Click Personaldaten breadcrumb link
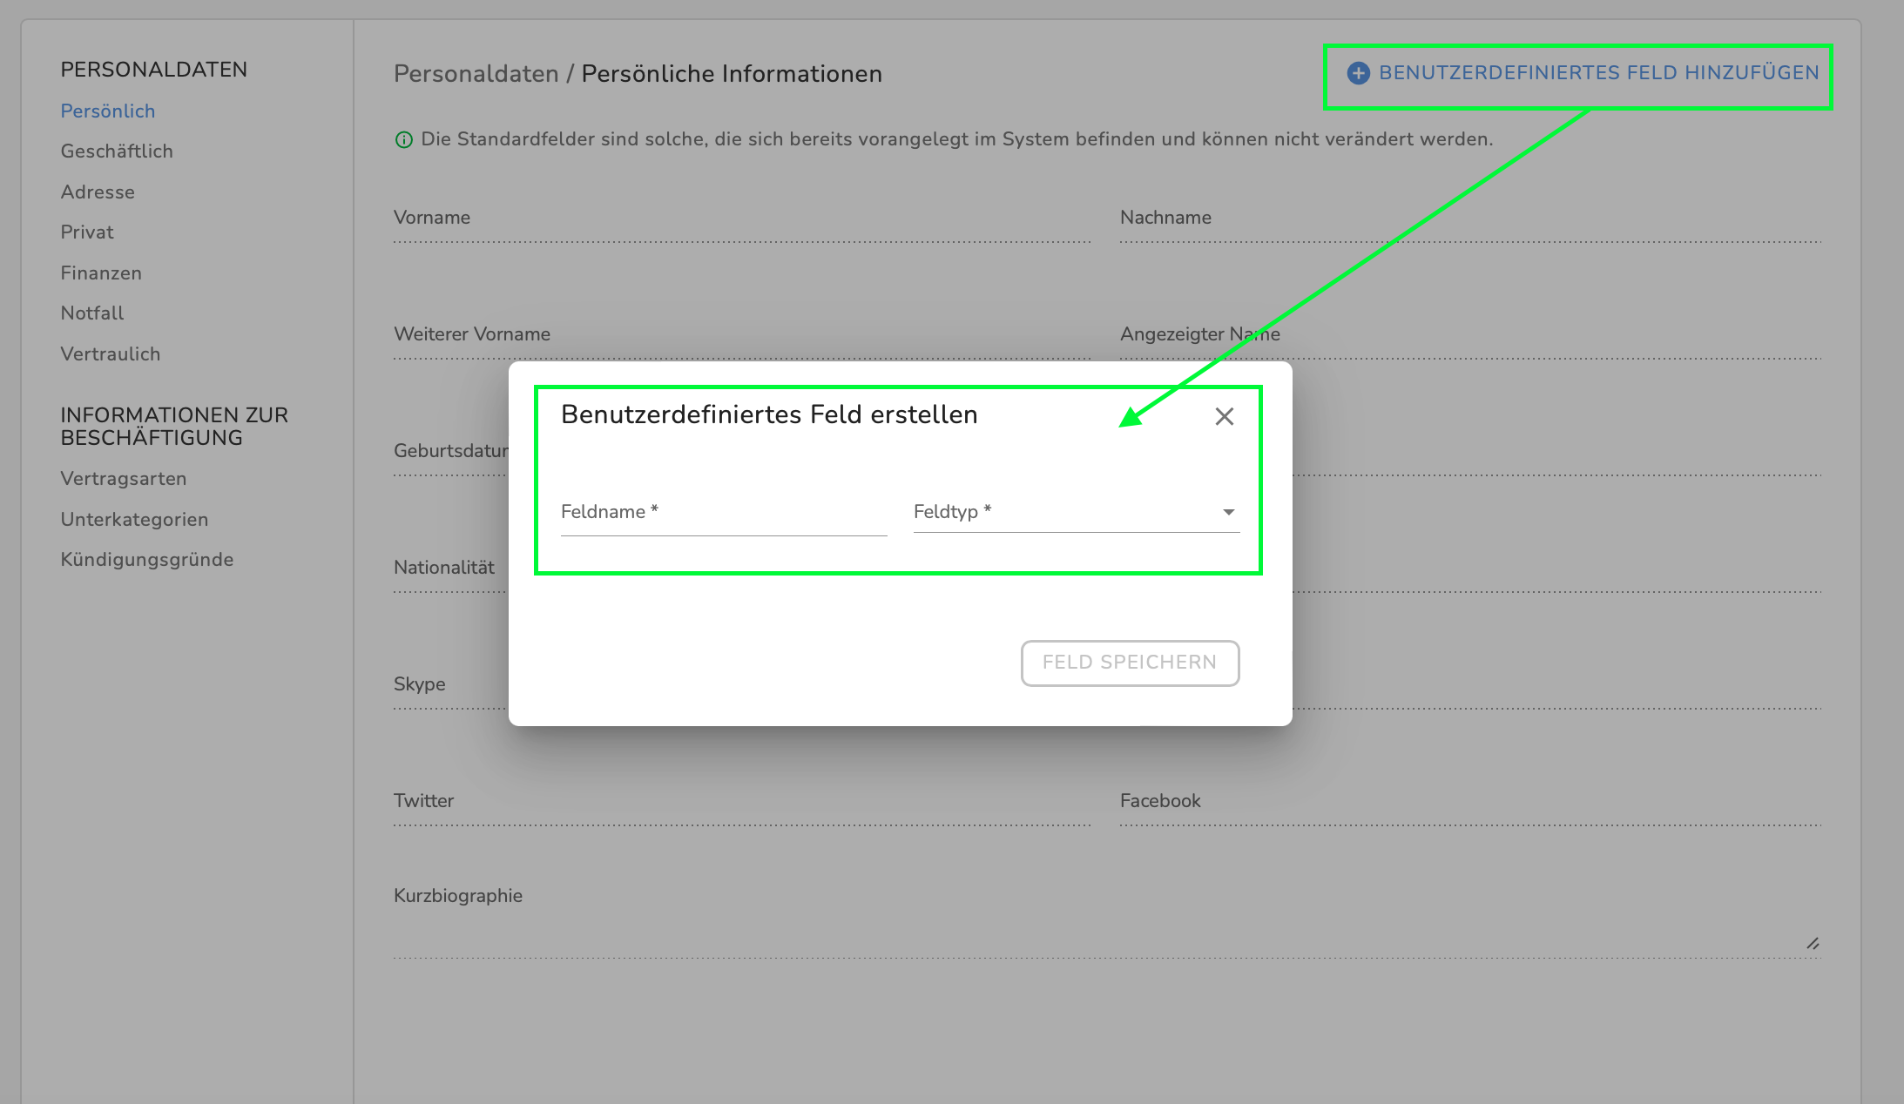Image resolution: width=1904 pixels, height=1104 pixels. point(476,74)
